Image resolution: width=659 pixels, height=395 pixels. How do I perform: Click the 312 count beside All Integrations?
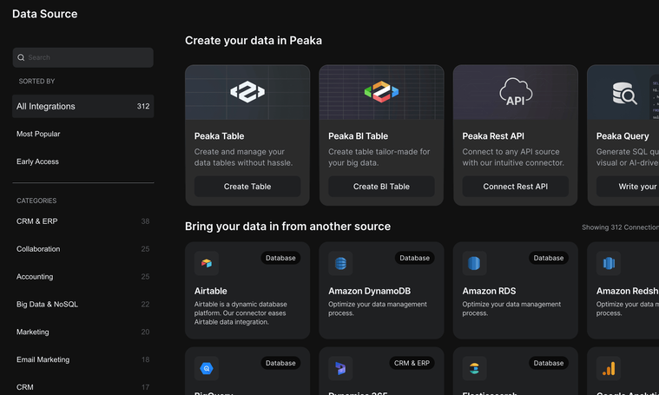click(x=143, y=106)
